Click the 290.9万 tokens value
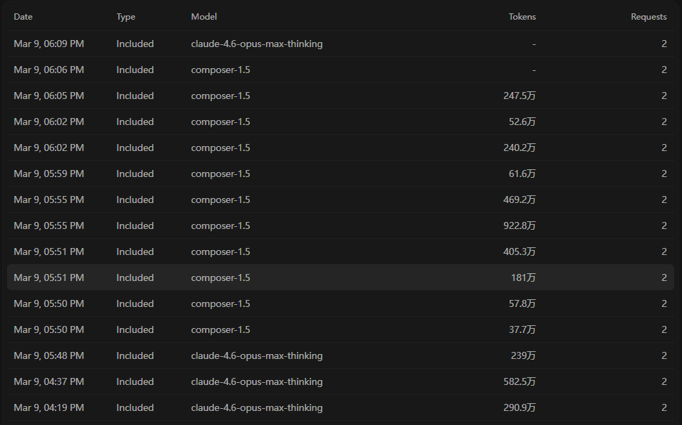Viewport: 682px width, 425px height. pyautogui.click(x=519, y=407)
